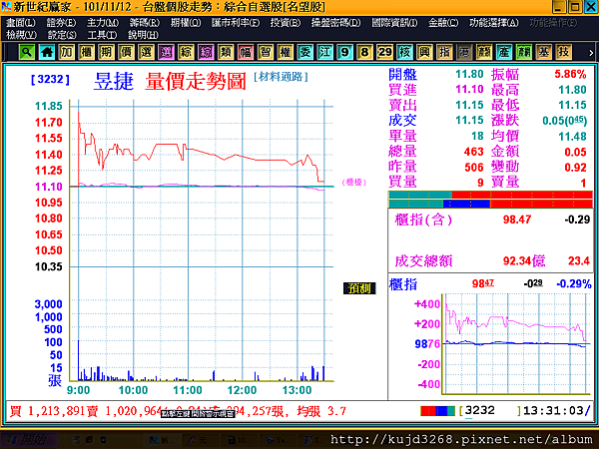This screenshot has width=599, height=449.
Task: Click the 成交總額 92.34億 row
Action: tap(492, 261)
